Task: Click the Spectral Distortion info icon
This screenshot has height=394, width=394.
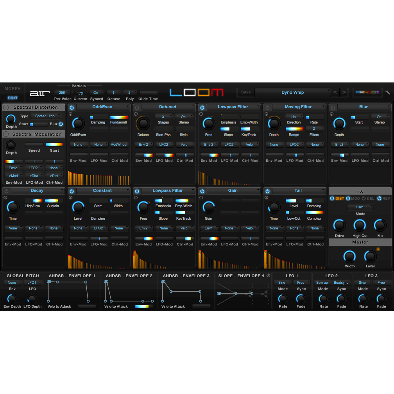Action: [x=6, y=107]
